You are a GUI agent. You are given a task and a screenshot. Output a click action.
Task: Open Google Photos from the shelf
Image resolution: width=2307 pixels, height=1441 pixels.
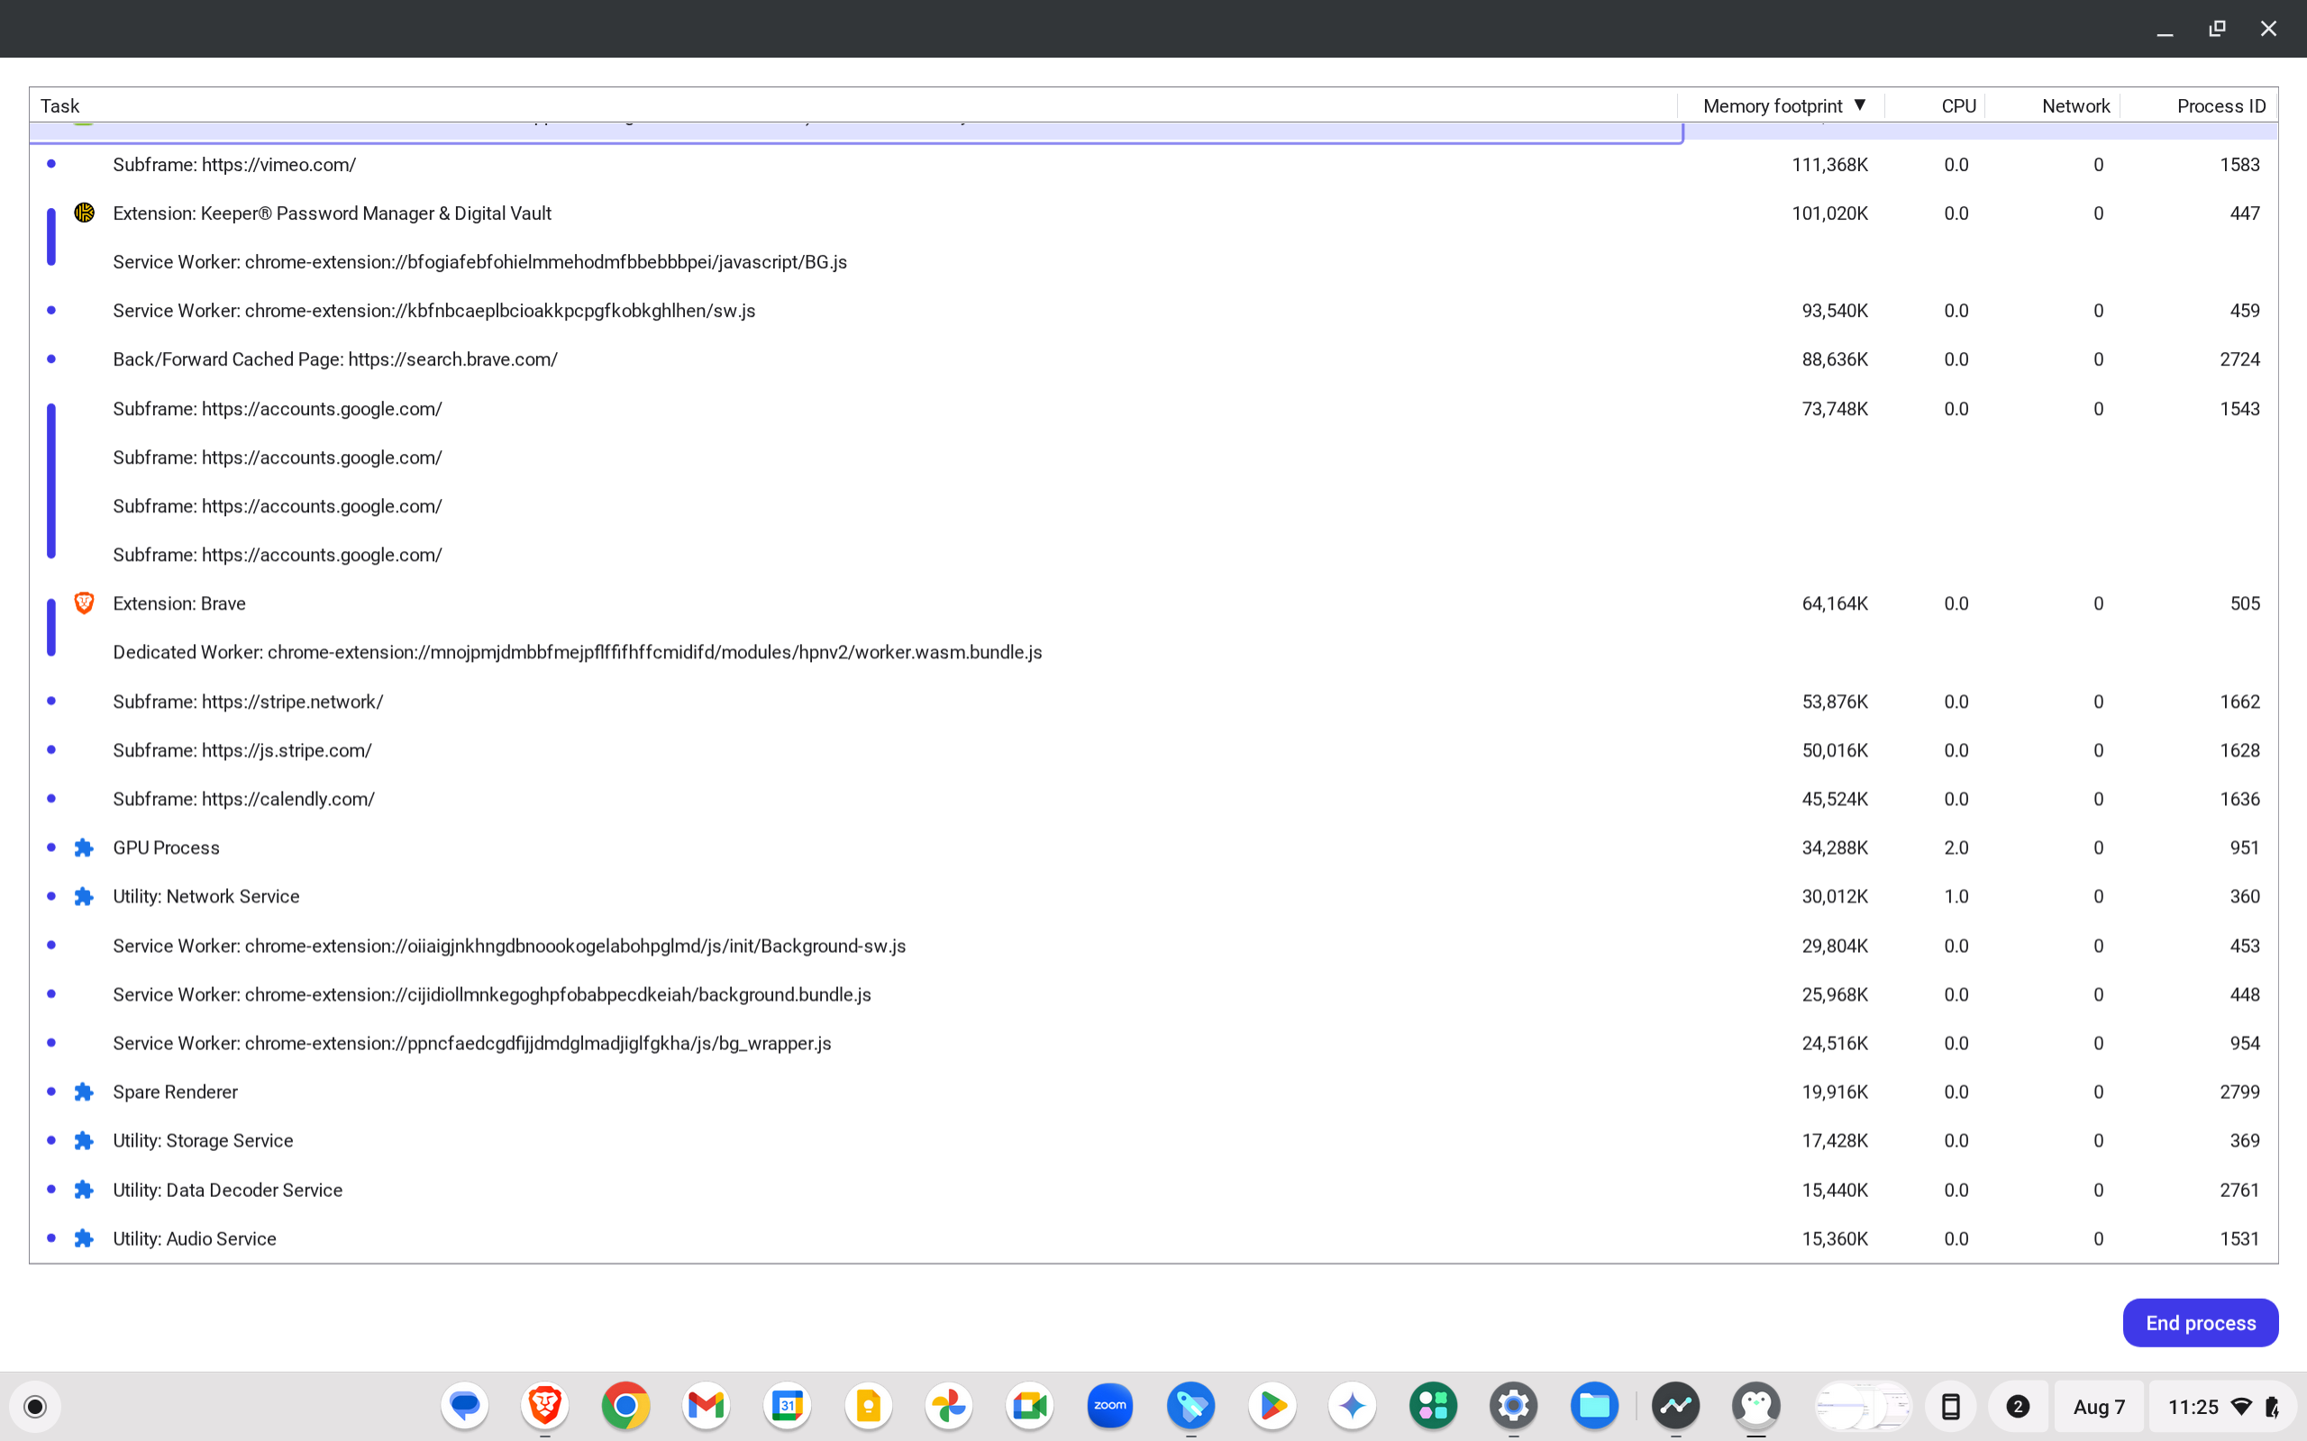point(949,1406)
